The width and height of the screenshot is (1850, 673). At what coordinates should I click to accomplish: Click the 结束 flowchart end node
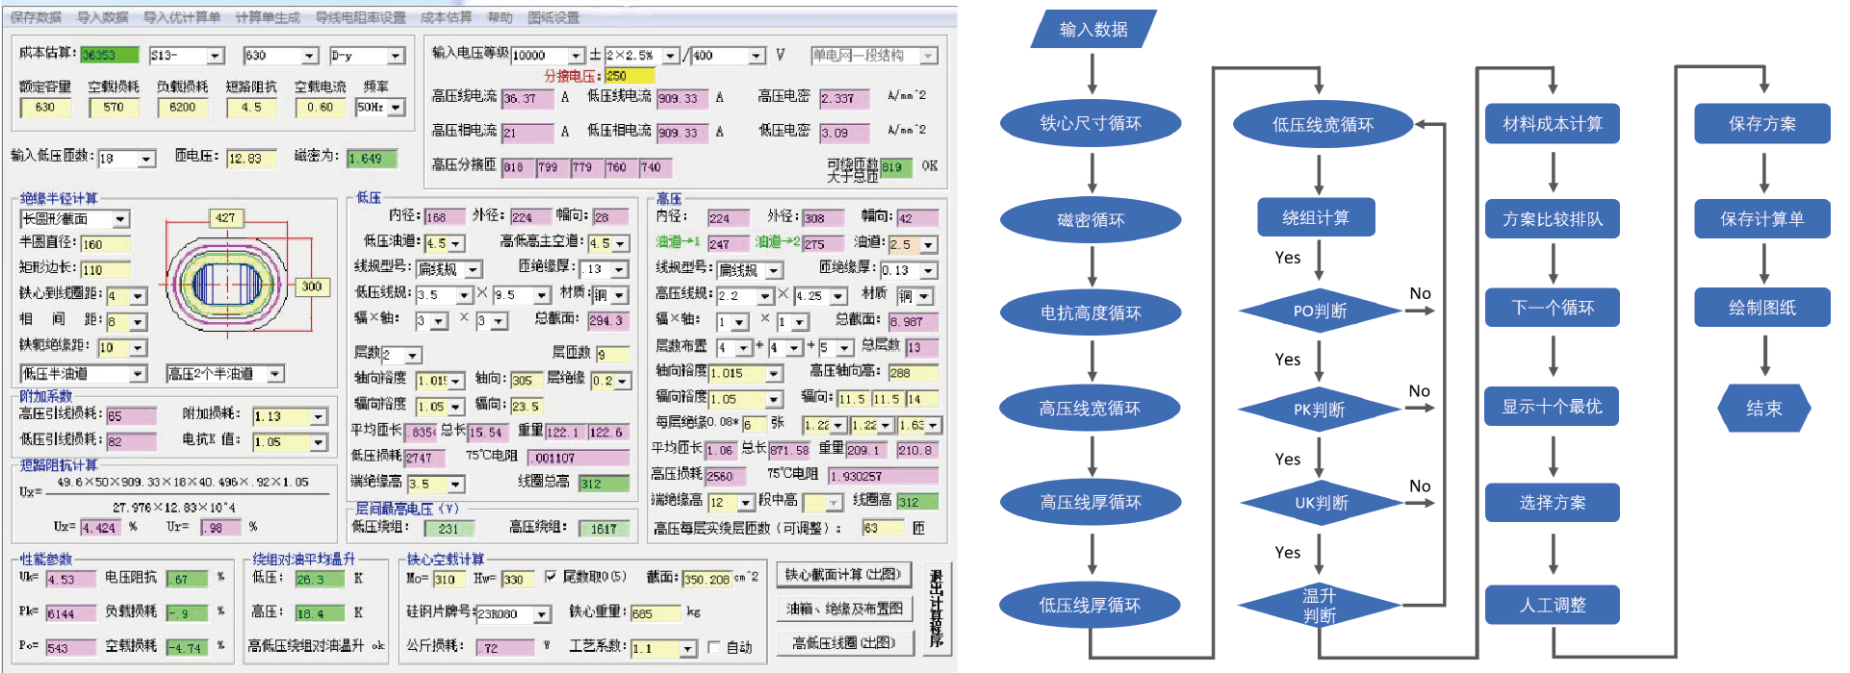coord(1764,409)
